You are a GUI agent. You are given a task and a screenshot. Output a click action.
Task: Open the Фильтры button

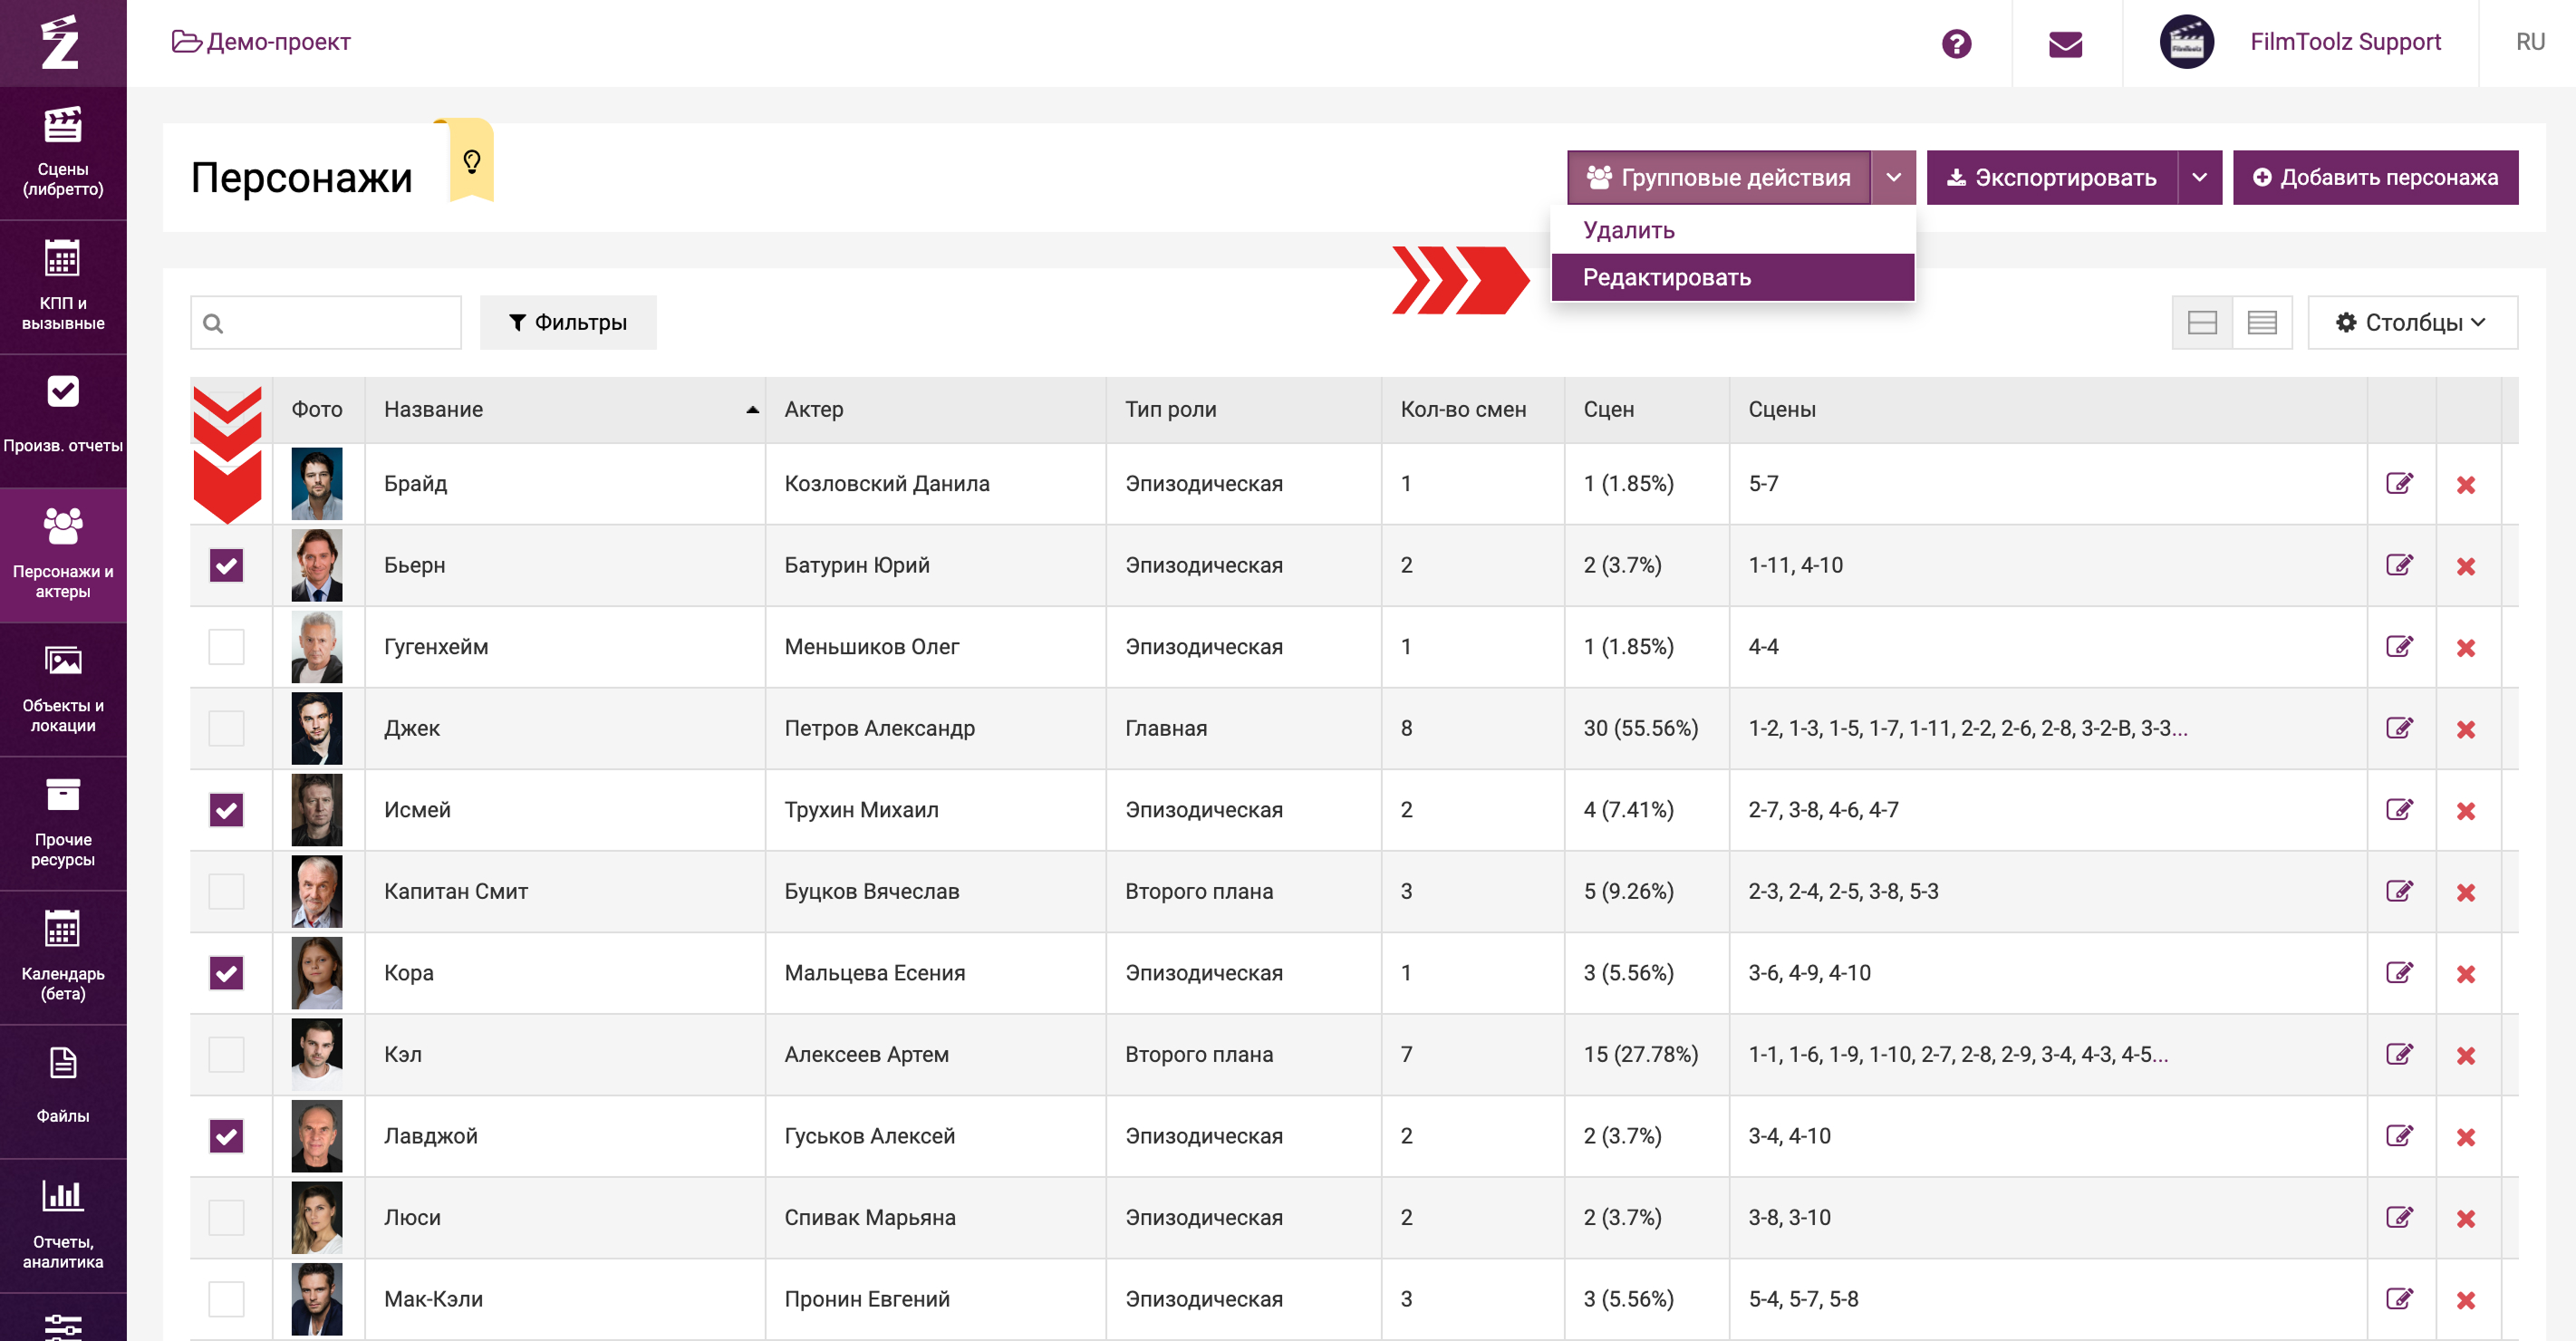pyautogui.click(x=567, y=322)
